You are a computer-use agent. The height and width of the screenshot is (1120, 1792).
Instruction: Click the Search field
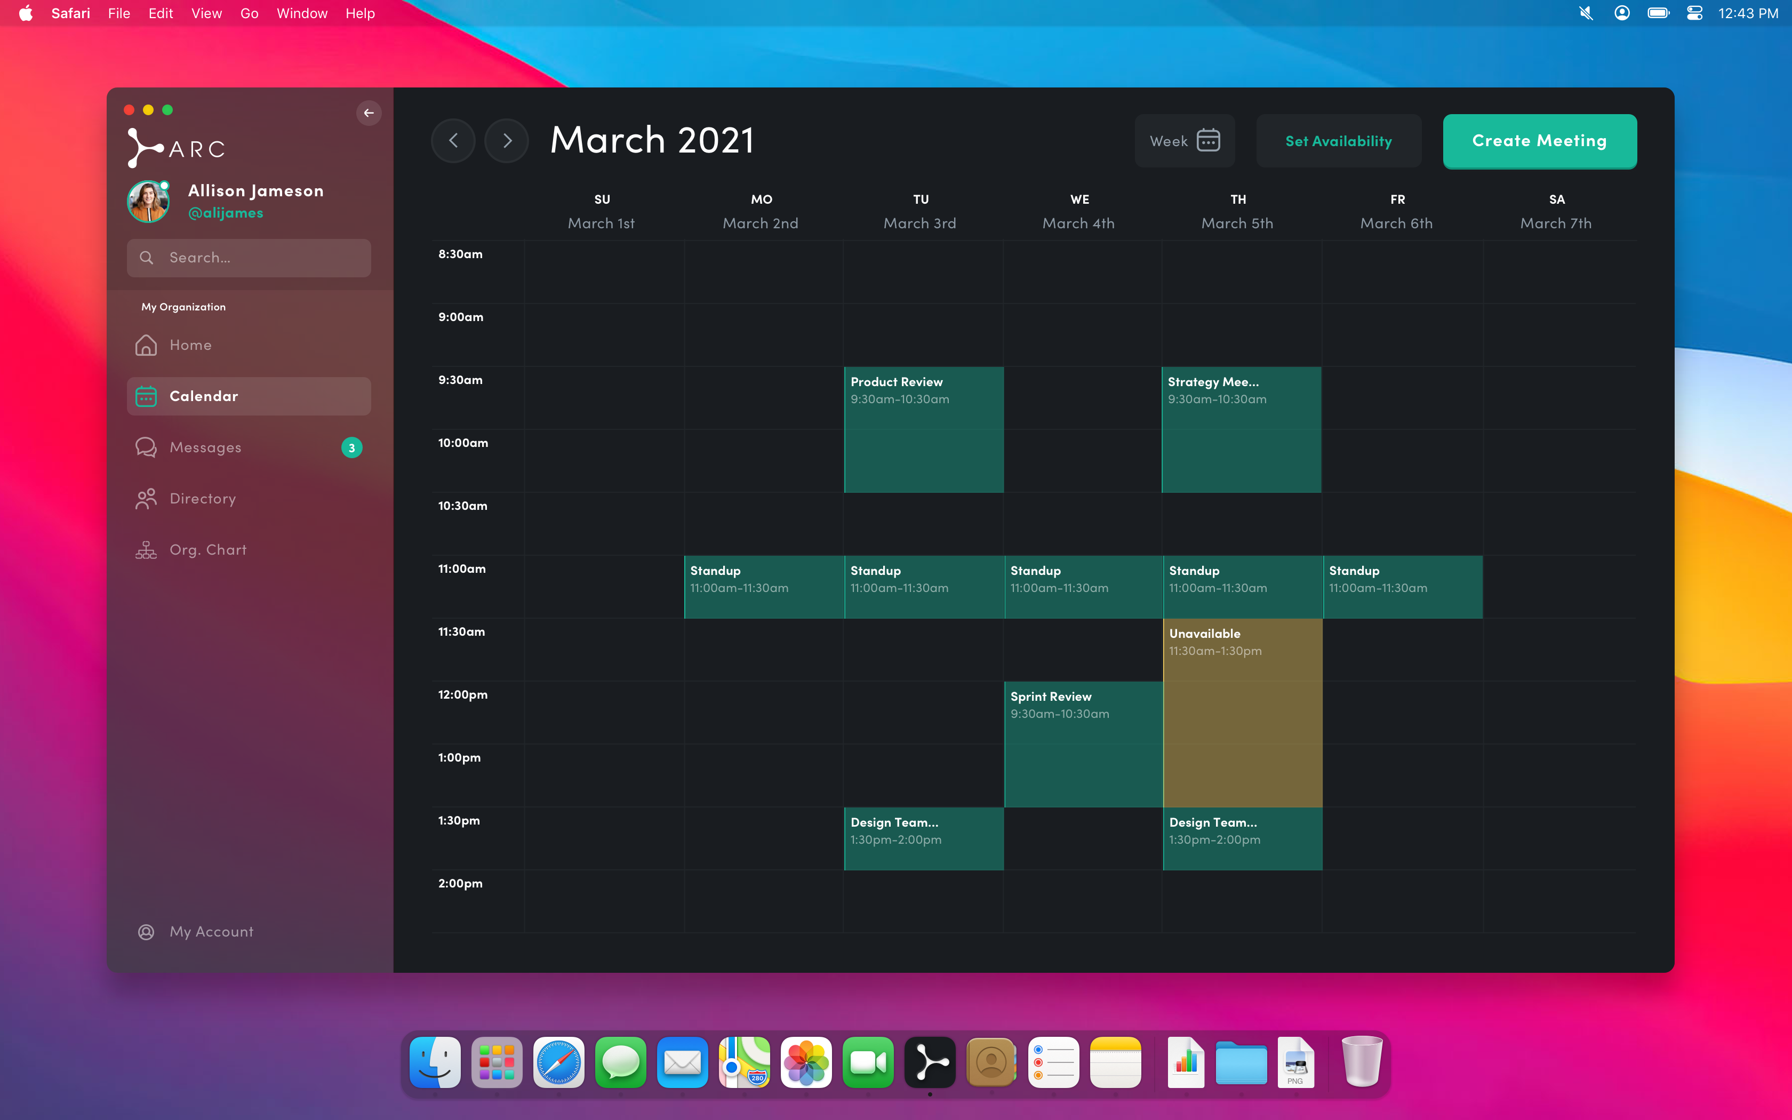coord(249,258)
